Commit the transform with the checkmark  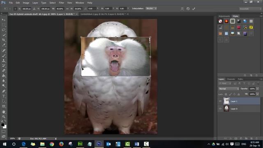(194, 9)
